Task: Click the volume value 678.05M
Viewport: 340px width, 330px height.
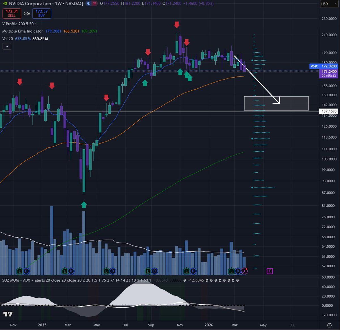Action: [23, 39]
